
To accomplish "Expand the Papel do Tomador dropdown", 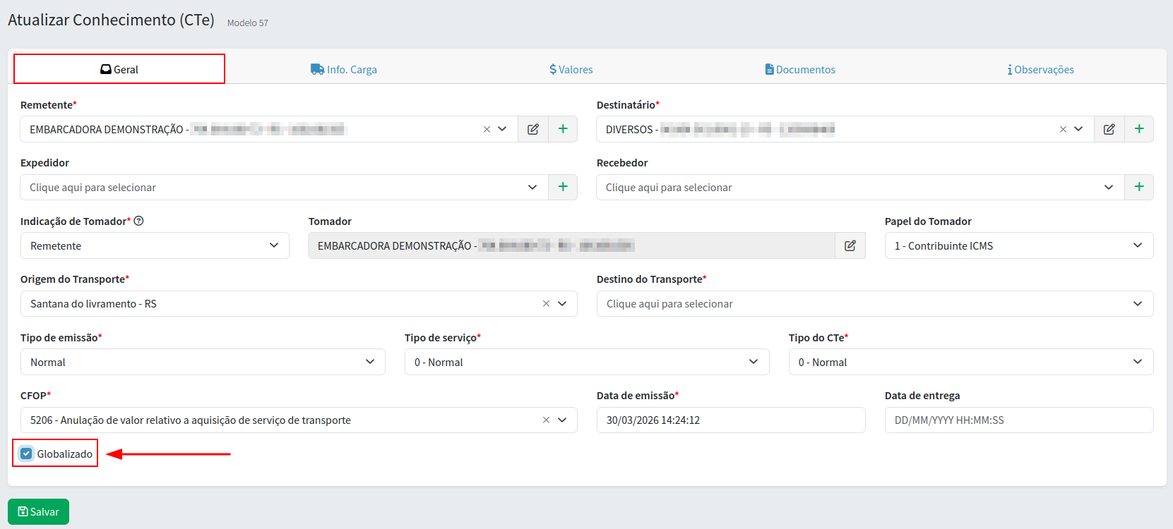I will 1018,245.
